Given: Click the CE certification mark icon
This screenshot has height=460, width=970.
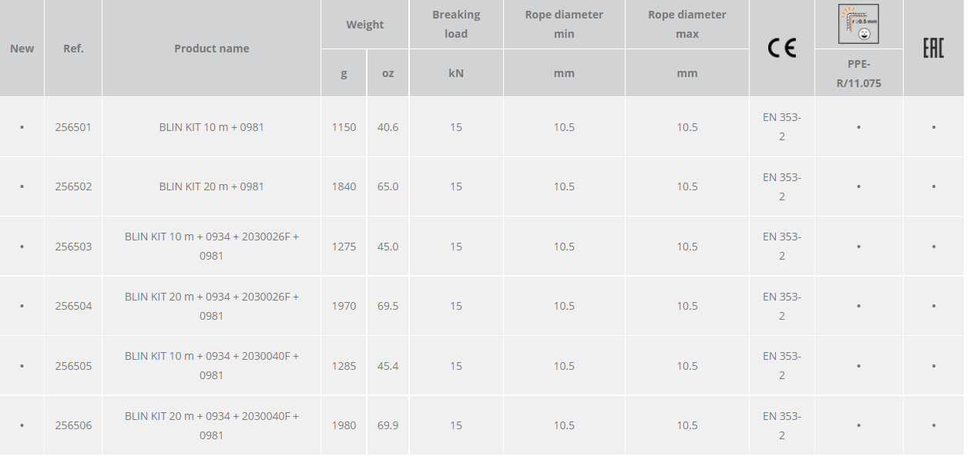Looking at the screenshot, I should [781, 49].
